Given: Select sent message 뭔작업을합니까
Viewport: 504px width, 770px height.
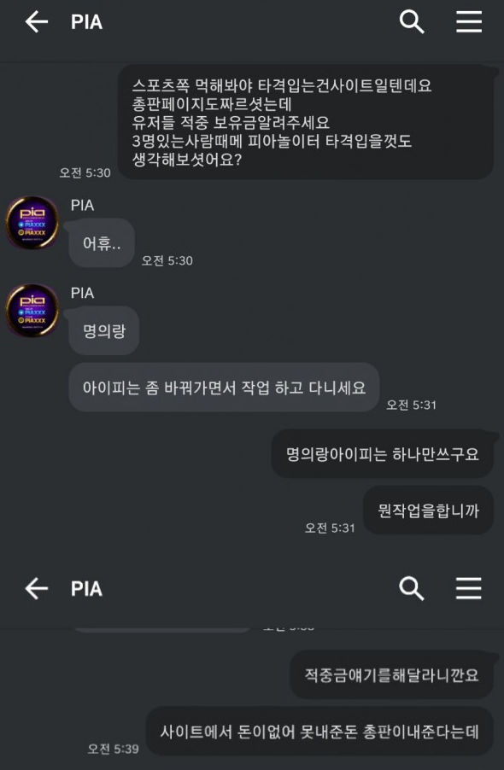Looking at the screenshot, I should (x=428, y=510).
